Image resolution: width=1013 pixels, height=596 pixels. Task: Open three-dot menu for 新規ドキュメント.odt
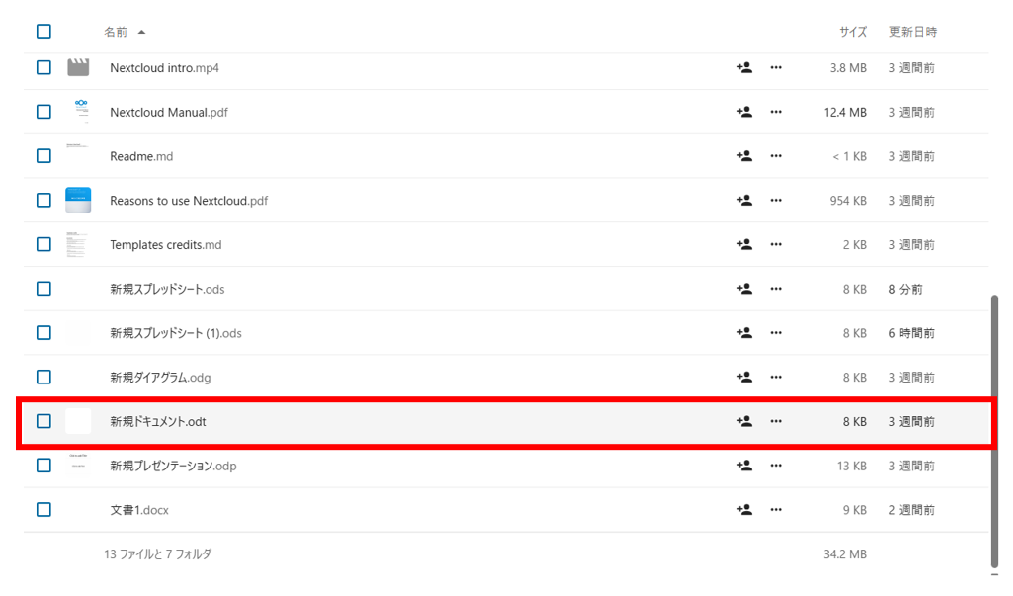(776, 422)
